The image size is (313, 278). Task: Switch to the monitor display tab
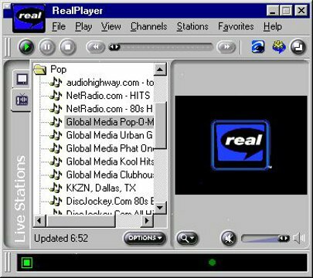click(22, 80)
